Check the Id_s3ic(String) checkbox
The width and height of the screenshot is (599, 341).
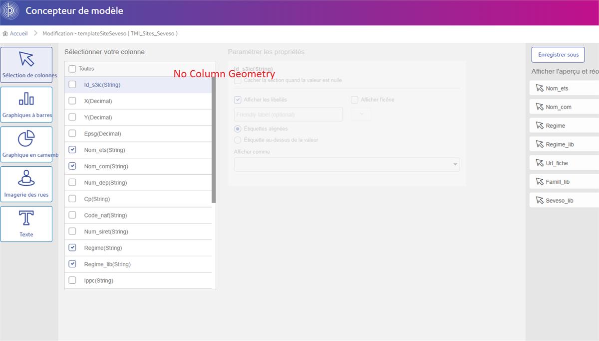click(x=72, y=85)
